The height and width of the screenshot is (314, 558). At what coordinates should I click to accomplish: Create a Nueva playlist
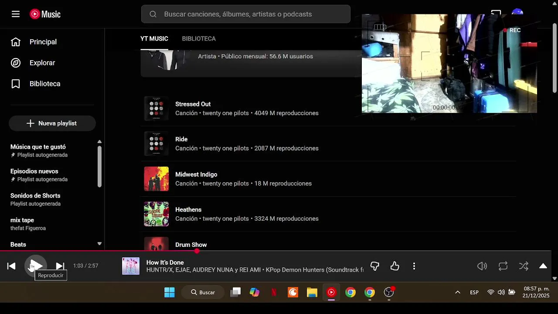[x=52, y=123]
